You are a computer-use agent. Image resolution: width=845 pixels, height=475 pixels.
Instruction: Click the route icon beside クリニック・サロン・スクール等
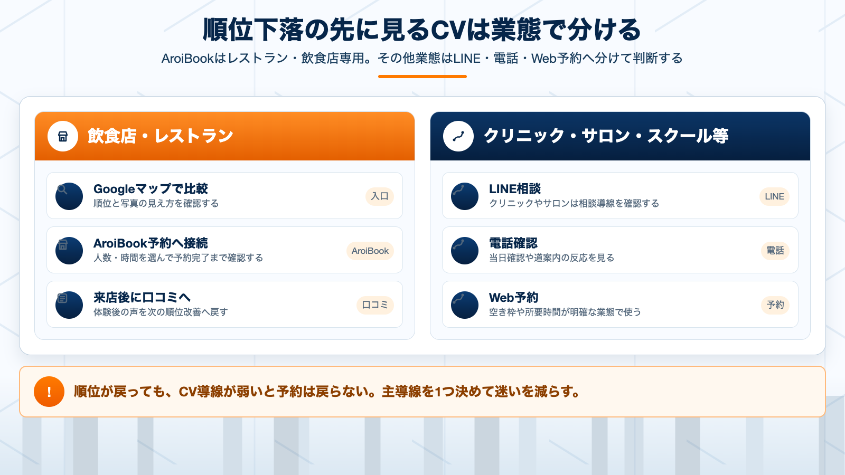458,136
